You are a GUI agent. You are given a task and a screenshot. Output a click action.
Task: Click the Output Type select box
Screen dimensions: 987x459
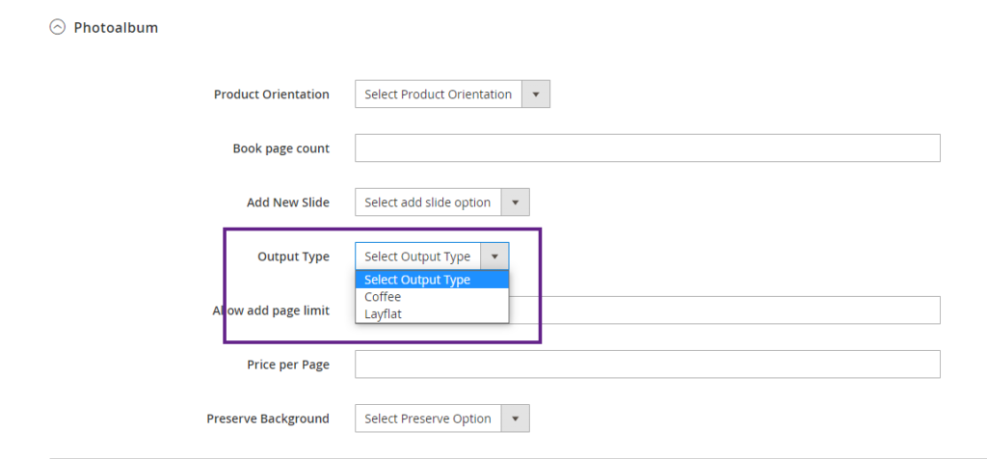point(418,256)
